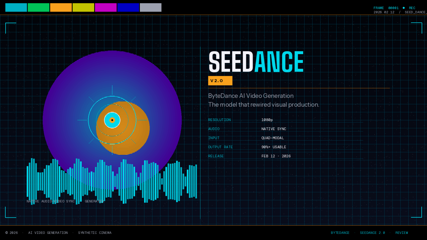Expand the OUTPUT RATE spec row
This screenshot has height=240, width=427.
220,147
